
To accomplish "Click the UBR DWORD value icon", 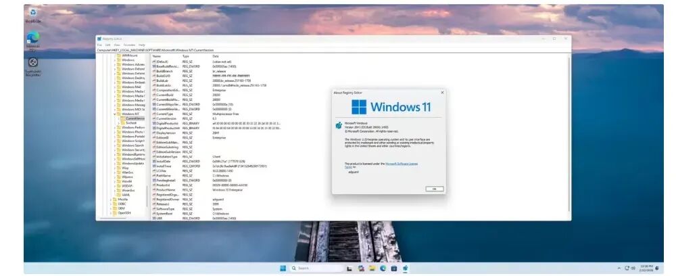I will 154,218.
